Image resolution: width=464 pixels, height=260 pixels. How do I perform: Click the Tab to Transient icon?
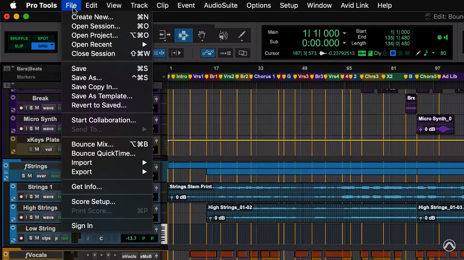click(x=176, y=53)
